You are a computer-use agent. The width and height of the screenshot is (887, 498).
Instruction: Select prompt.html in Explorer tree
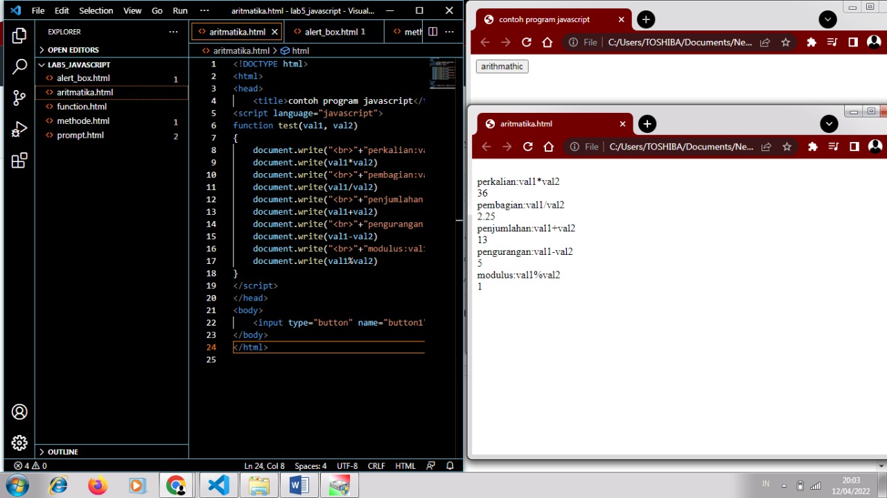pyautogui.click(x=112, y=135)
